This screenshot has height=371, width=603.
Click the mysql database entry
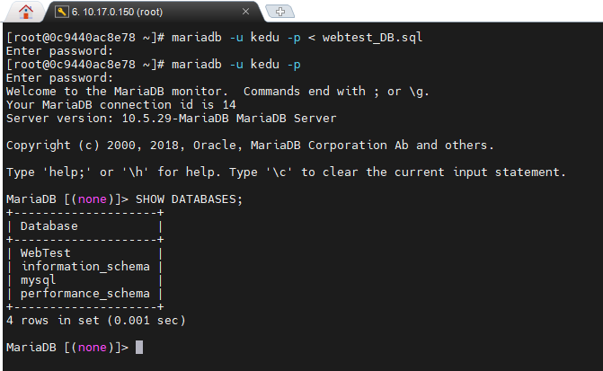38,280
